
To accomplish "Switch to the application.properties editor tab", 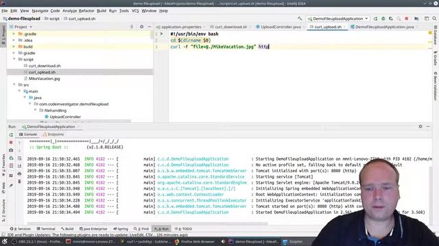I will pyautogui.click(x=181, y=27).
